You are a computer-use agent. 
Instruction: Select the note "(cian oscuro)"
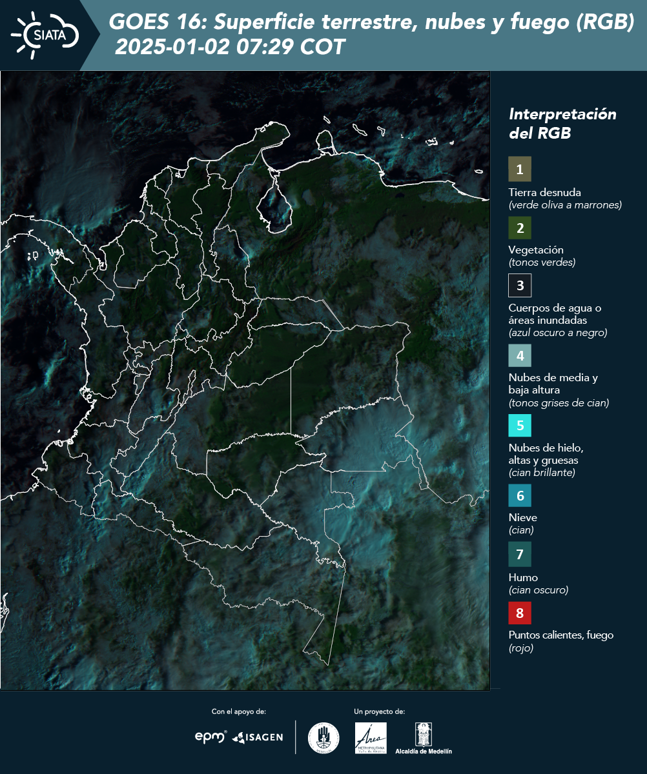[x=539, y=590]
